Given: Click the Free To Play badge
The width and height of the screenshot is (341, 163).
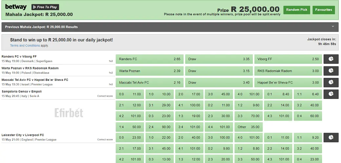Looking at the screenshot, I should pyautogui.click(x=45, y=7).
